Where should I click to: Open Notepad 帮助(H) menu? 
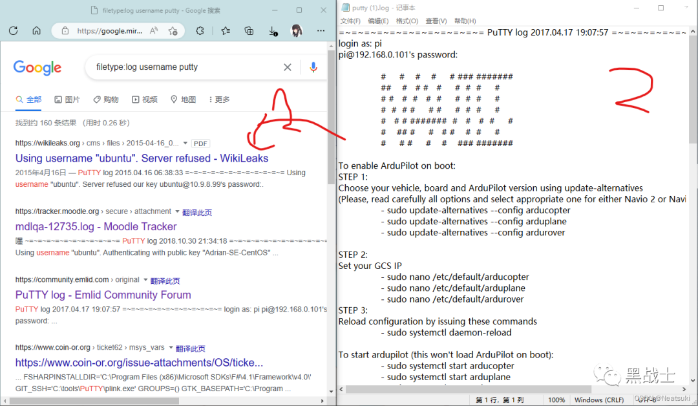pyautogui.click(x=465, y=21)
